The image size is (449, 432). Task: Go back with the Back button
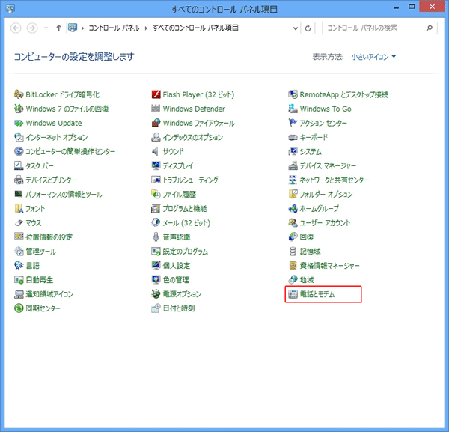(x=16, y=28)
